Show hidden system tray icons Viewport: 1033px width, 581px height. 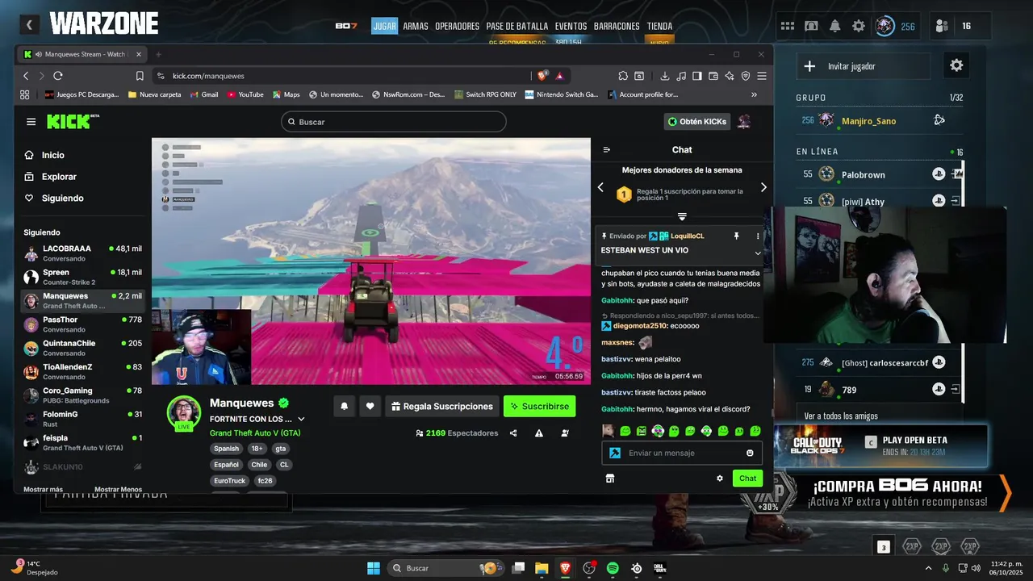928,568
